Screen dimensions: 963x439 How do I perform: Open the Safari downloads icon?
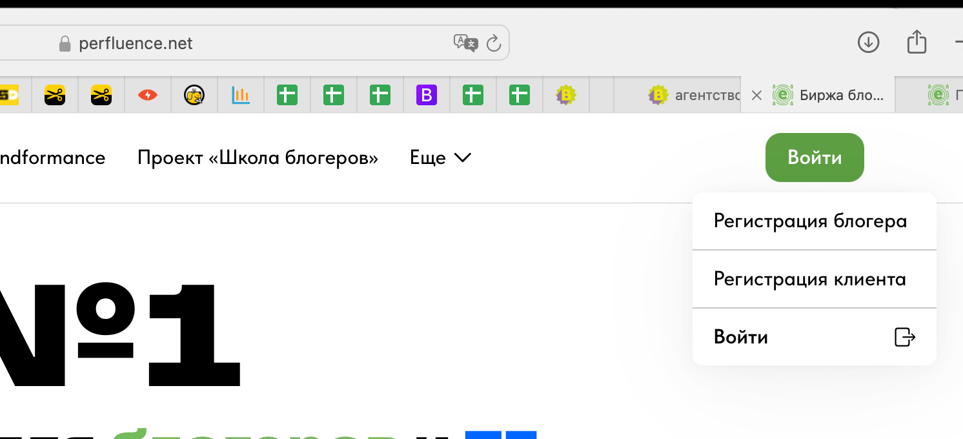(x=868, y=43)
